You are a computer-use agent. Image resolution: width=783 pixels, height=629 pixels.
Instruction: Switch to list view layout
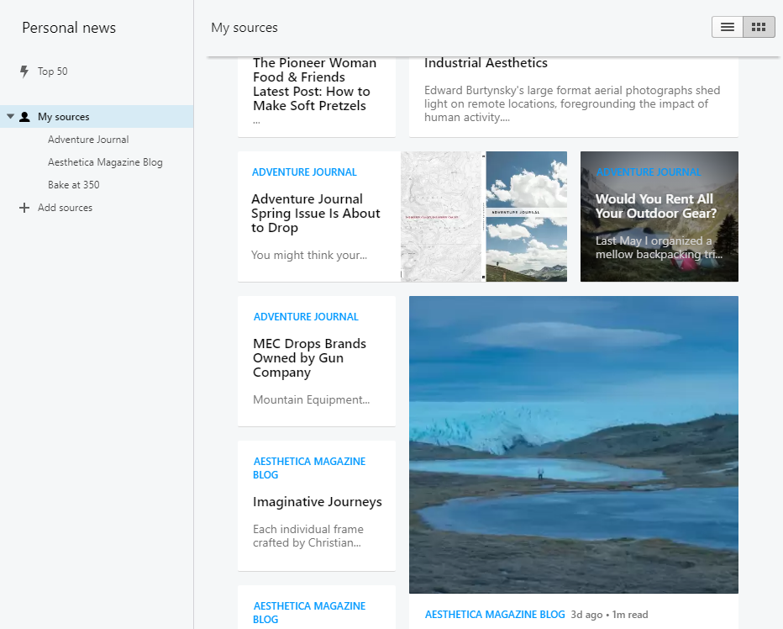point(728,27)
